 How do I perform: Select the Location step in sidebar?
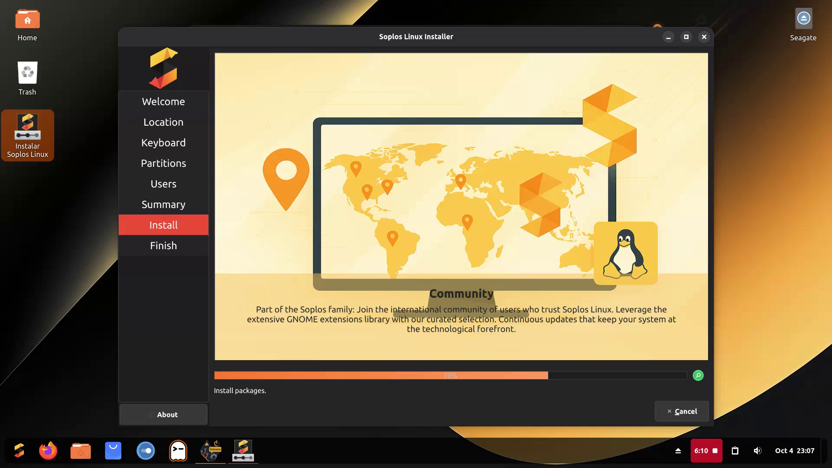(163, 122)
